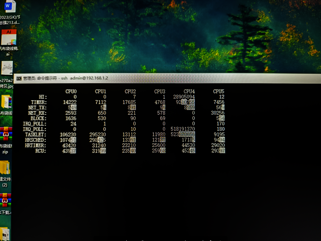Click the NET_RX value 30256
The height and width of the screenshot is (241, 321).
218,113
